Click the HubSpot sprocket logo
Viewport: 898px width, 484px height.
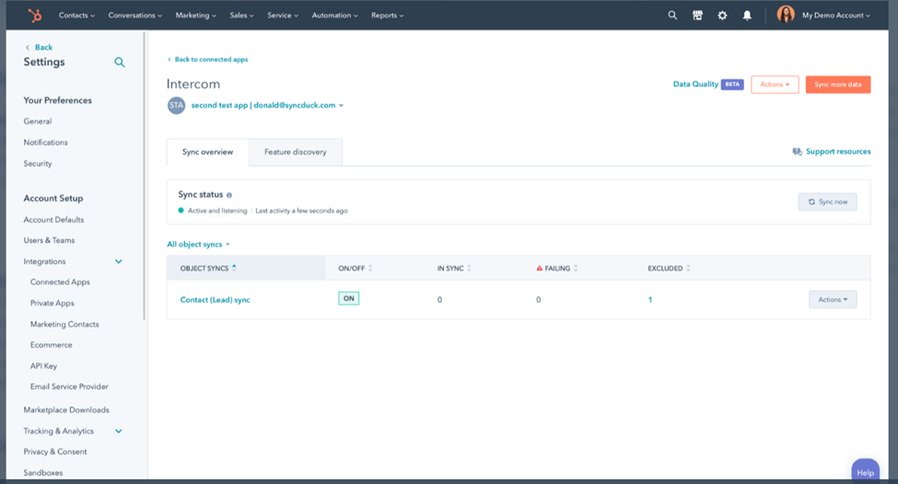[35, 16]
